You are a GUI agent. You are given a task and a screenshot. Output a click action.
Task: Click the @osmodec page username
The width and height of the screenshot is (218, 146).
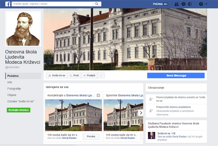(12, 67)
